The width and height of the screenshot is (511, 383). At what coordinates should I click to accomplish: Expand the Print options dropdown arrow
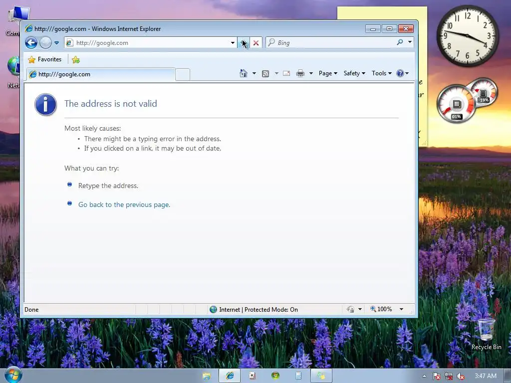pyautogui.click(x=311, y=73)
